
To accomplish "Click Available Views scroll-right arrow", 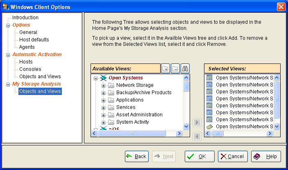I will [179, 133].
